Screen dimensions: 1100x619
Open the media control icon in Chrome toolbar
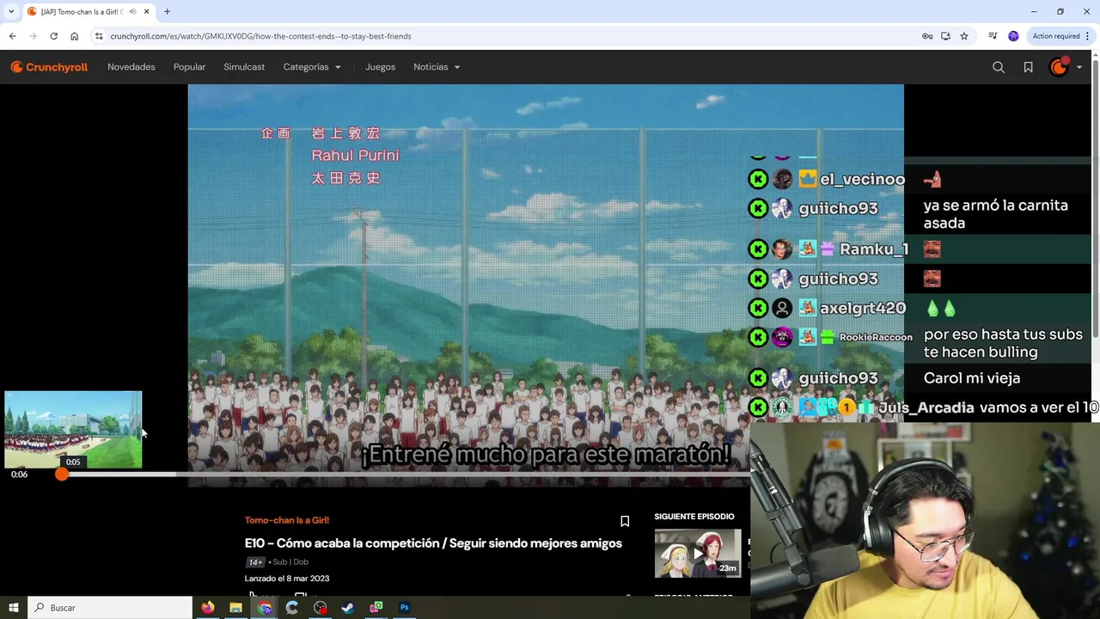(993, 36)
